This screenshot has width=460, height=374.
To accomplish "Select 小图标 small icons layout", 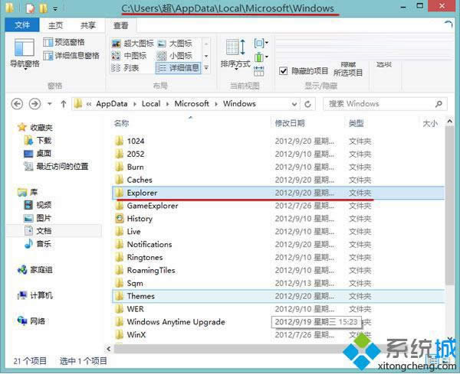I will [x=175, y=56].
